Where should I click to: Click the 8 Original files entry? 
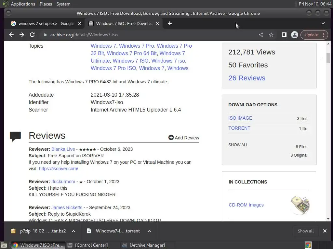coord(299,155)
